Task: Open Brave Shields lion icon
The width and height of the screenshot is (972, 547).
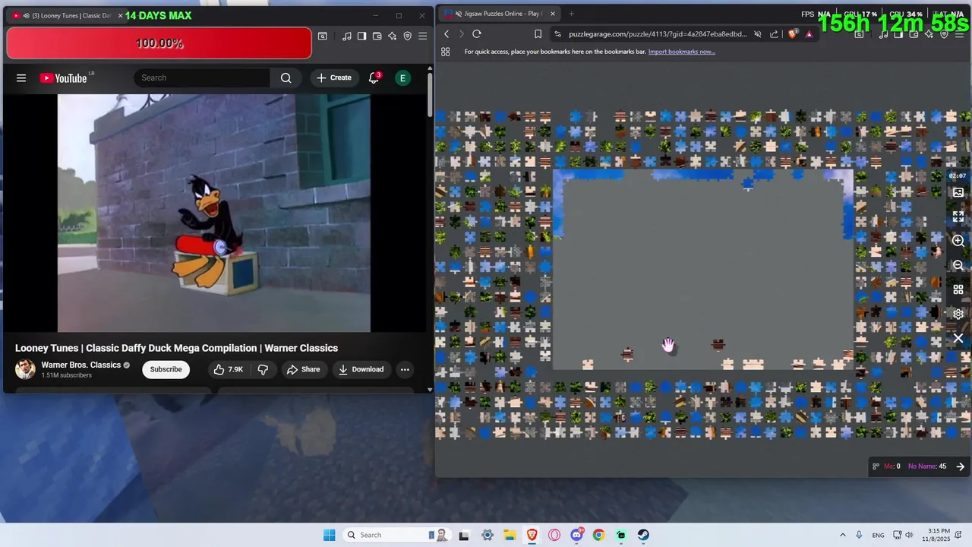Action: coord(794,34)
